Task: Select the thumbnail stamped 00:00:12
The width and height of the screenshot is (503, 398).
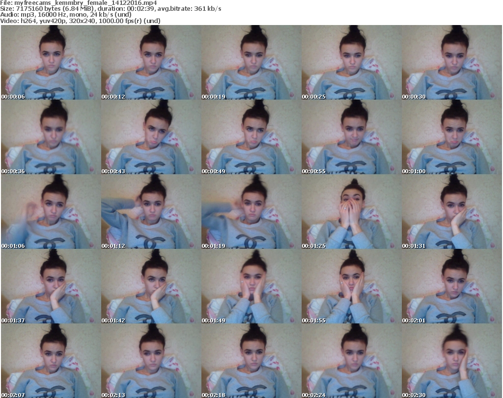Action: pos(151,62)
